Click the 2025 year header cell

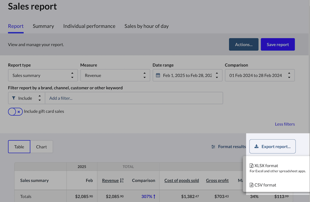pos(82,167)
